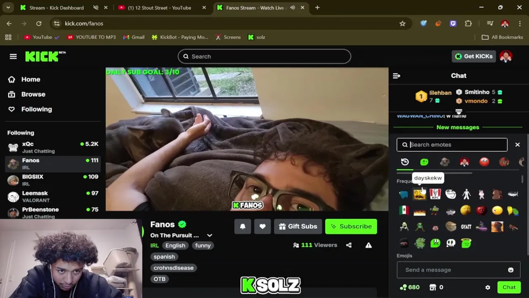Subscribe to Fanos channel
The width and height of the screenshot is (529, 298).
click(351, 226)
